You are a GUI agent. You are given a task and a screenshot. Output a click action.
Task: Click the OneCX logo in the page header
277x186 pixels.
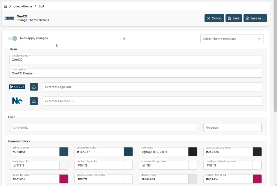(9, 18)
